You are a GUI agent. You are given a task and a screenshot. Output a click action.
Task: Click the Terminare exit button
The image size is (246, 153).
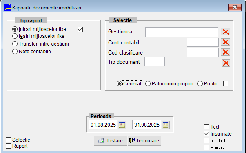coord(144,141)
